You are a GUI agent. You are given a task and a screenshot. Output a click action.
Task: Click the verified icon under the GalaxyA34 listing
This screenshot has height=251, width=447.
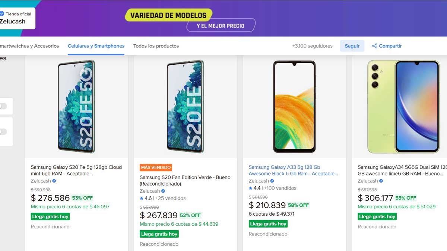[380, 181]
